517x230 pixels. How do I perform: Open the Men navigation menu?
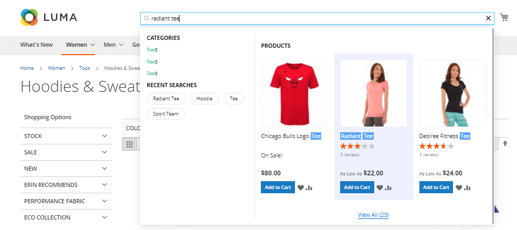[x=113, y=45]
